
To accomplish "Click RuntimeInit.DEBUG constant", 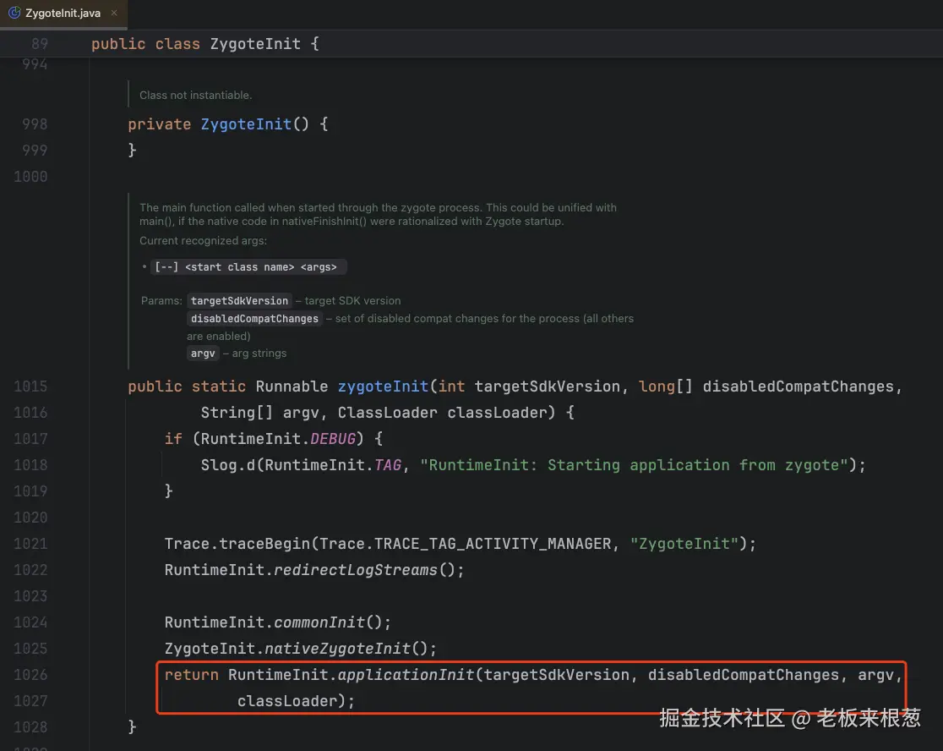I will click(333, 439).
